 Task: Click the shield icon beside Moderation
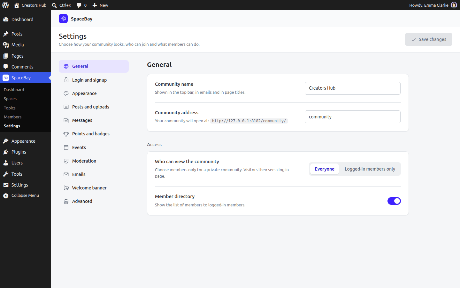click(x=66, y=161)
